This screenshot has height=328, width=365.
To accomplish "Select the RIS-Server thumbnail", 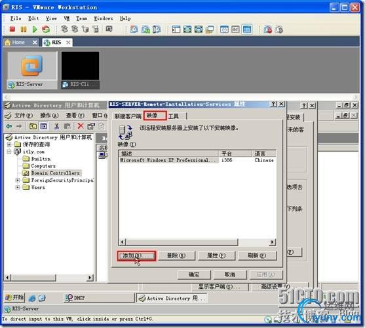I will [32, 70].
